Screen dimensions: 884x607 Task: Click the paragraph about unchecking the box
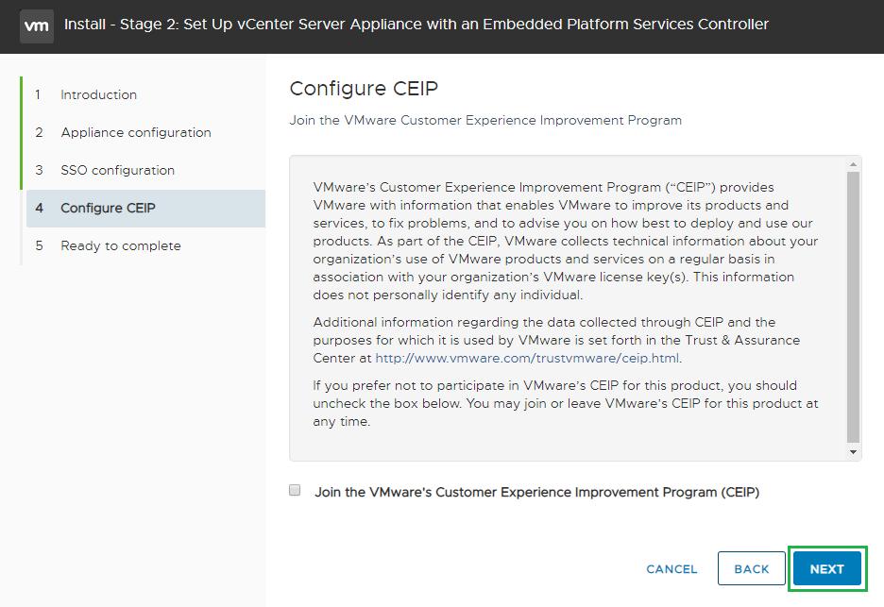(x=565, y=403)
